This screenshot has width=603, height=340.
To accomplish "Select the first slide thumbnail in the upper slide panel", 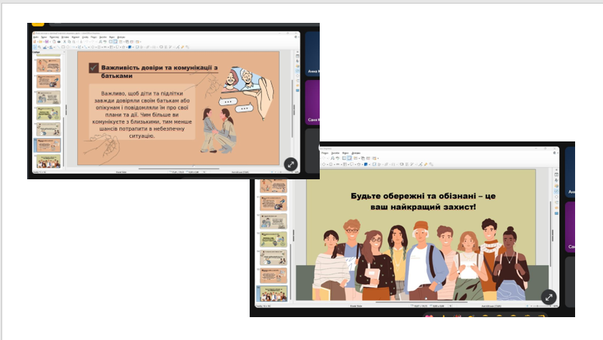I will pos(48,64).
